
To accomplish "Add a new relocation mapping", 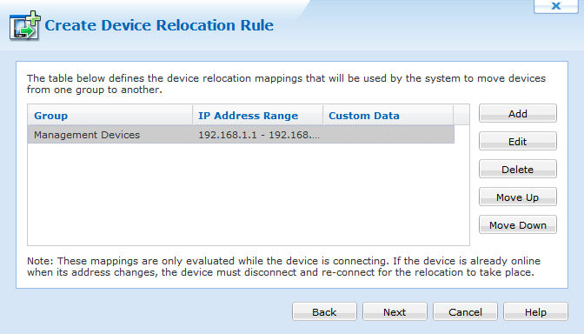I will (518, 113).
